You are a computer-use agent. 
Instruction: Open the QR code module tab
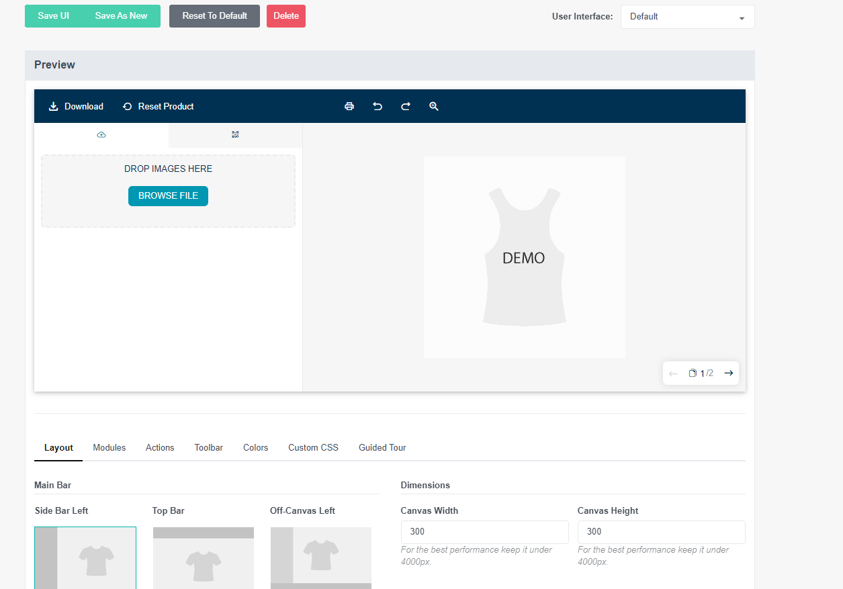pyautogui.click(x=235, y=135)
